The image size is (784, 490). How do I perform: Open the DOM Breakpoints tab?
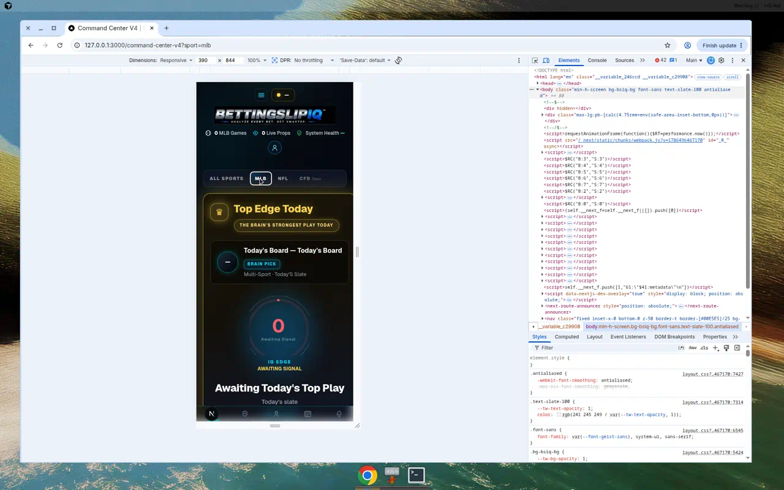(674, 337)
